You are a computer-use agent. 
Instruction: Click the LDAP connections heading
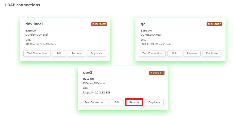click(x=23, y=5)
